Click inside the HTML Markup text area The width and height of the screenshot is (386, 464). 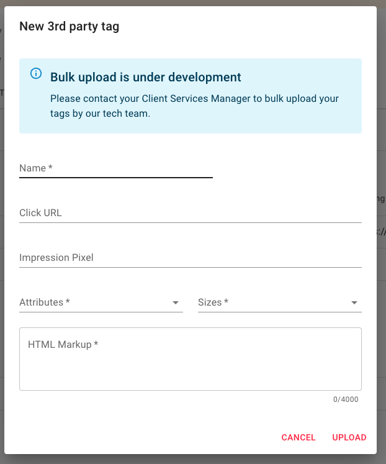190,366
